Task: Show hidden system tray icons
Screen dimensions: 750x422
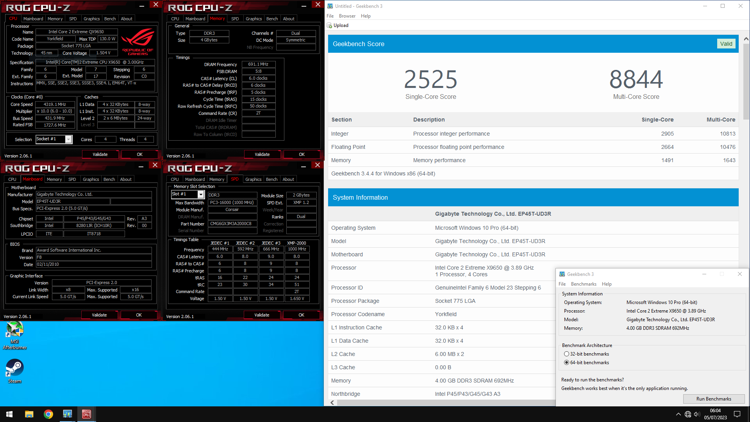Action: (678, 414)
